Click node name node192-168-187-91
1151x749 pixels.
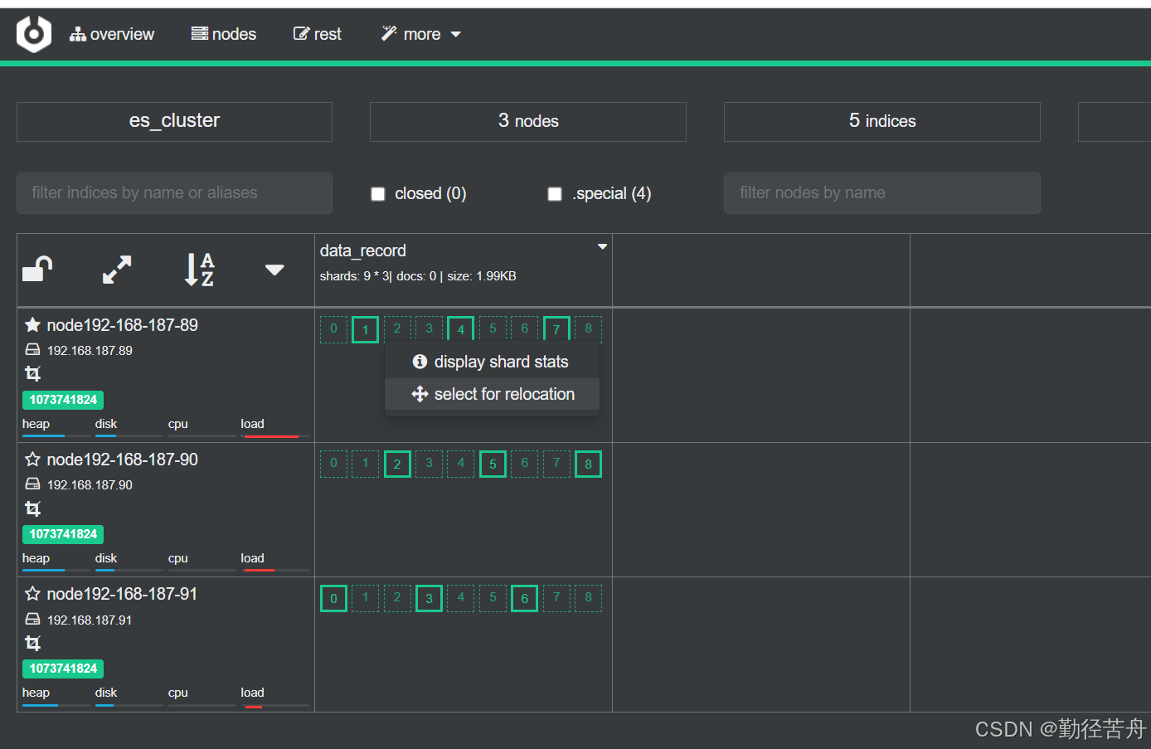click(x=123, y=594)
